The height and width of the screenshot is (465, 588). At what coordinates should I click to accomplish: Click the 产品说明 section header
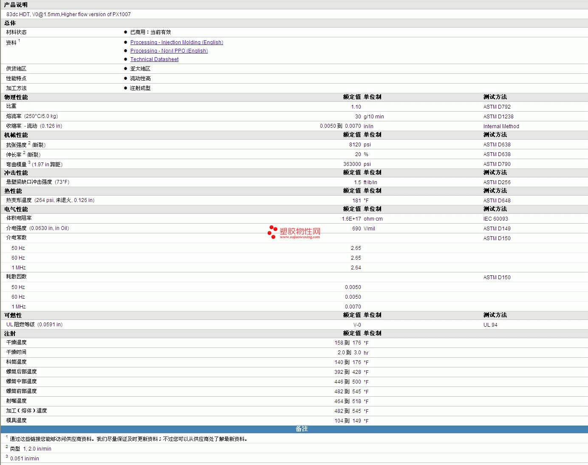16,5
